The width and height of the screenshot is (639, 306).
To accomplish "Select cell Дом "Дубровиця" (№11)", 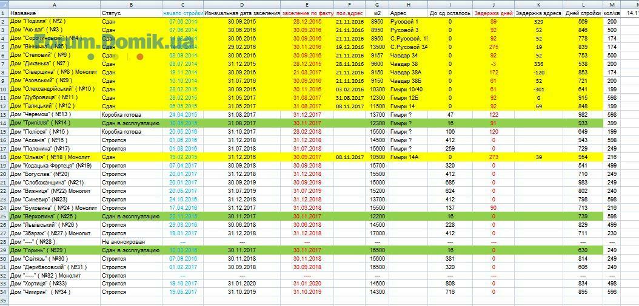I will [x=55, y=97].
